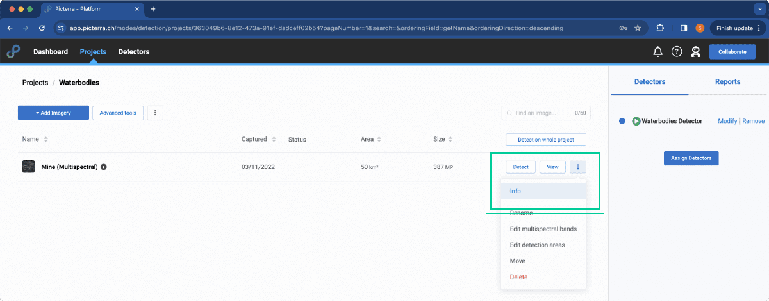Sort by Captured date column arrows
This screenshot has height=301, width=769.
tap(274, 139)
